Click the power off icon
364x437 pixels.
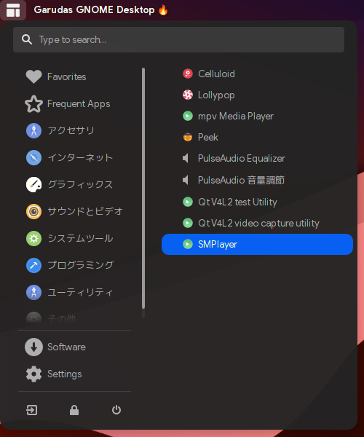116,410
